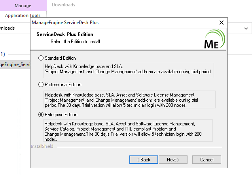Screen dimensions: 252x195
Task: Open the Manage ribbon tab
Action: coord(23,6)
